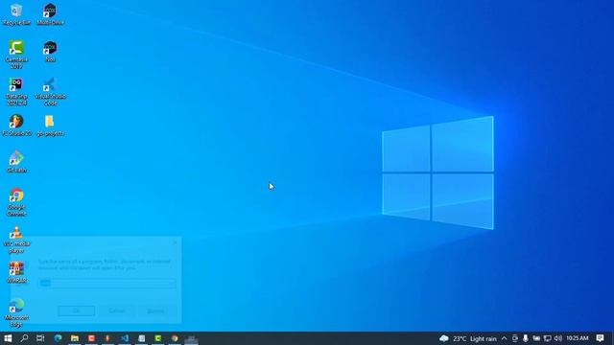
Task: Launch Multi-Drive shortcut on desktop
Action: click(x=50, y=14)
